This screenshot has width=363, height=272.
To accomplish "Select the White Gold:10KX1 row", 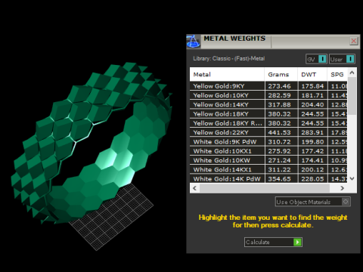I will pos(268,151).
